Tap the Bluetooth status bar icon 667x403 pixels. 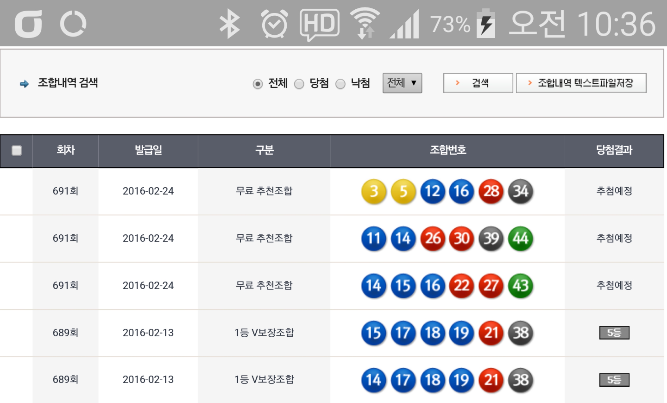(230, 24)
